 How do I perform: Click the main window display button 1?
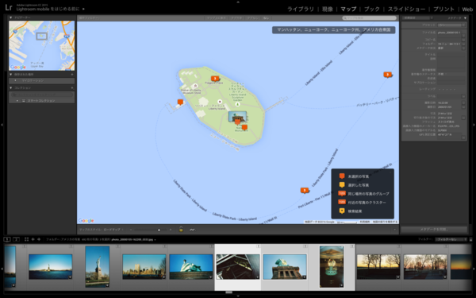click(7, 239)
